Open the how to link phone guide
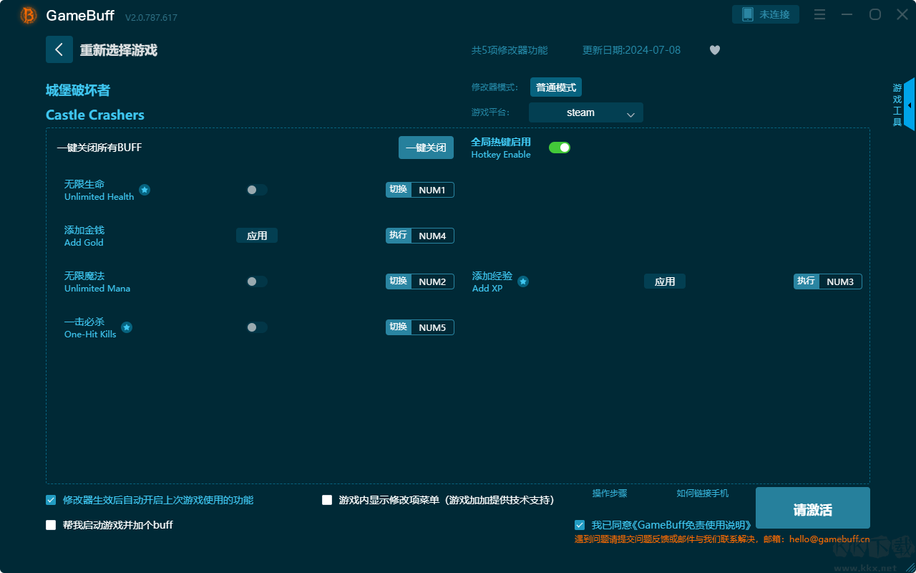The height and width of the screenshot is (573, 916). pos(702,493)
